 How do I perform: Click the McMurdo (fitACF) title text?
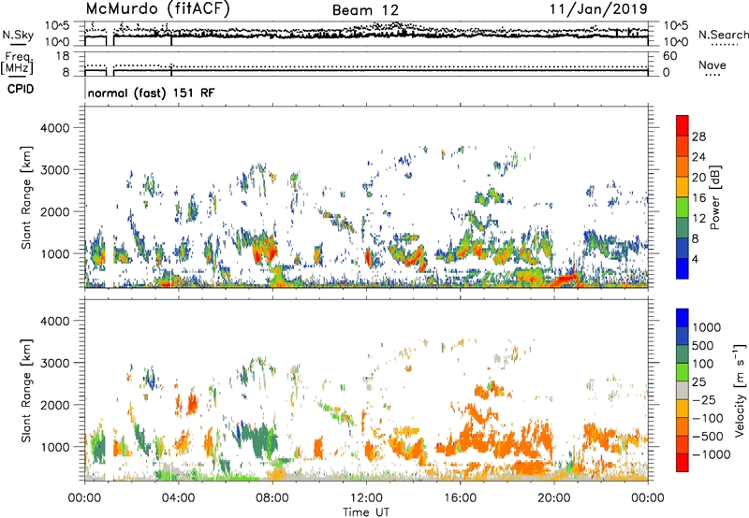157,9
